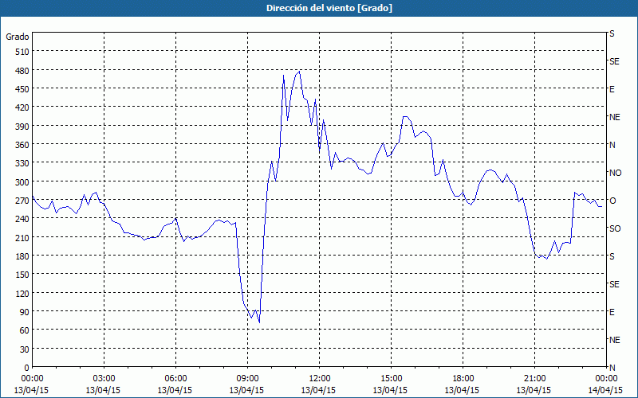
Task: Click the 330 y-axis label
Action: tap(22, 163)
